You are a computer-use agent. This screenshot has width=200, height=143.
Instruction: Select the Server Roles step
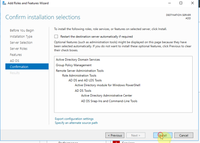tap(19, 49)
